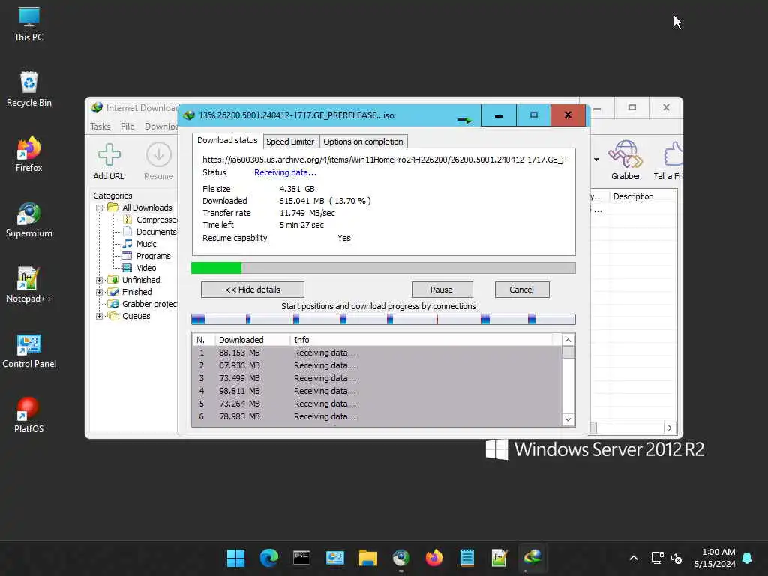Open the toolbar overflow dropdown arrow near Grabber

(x=596, y=160)
